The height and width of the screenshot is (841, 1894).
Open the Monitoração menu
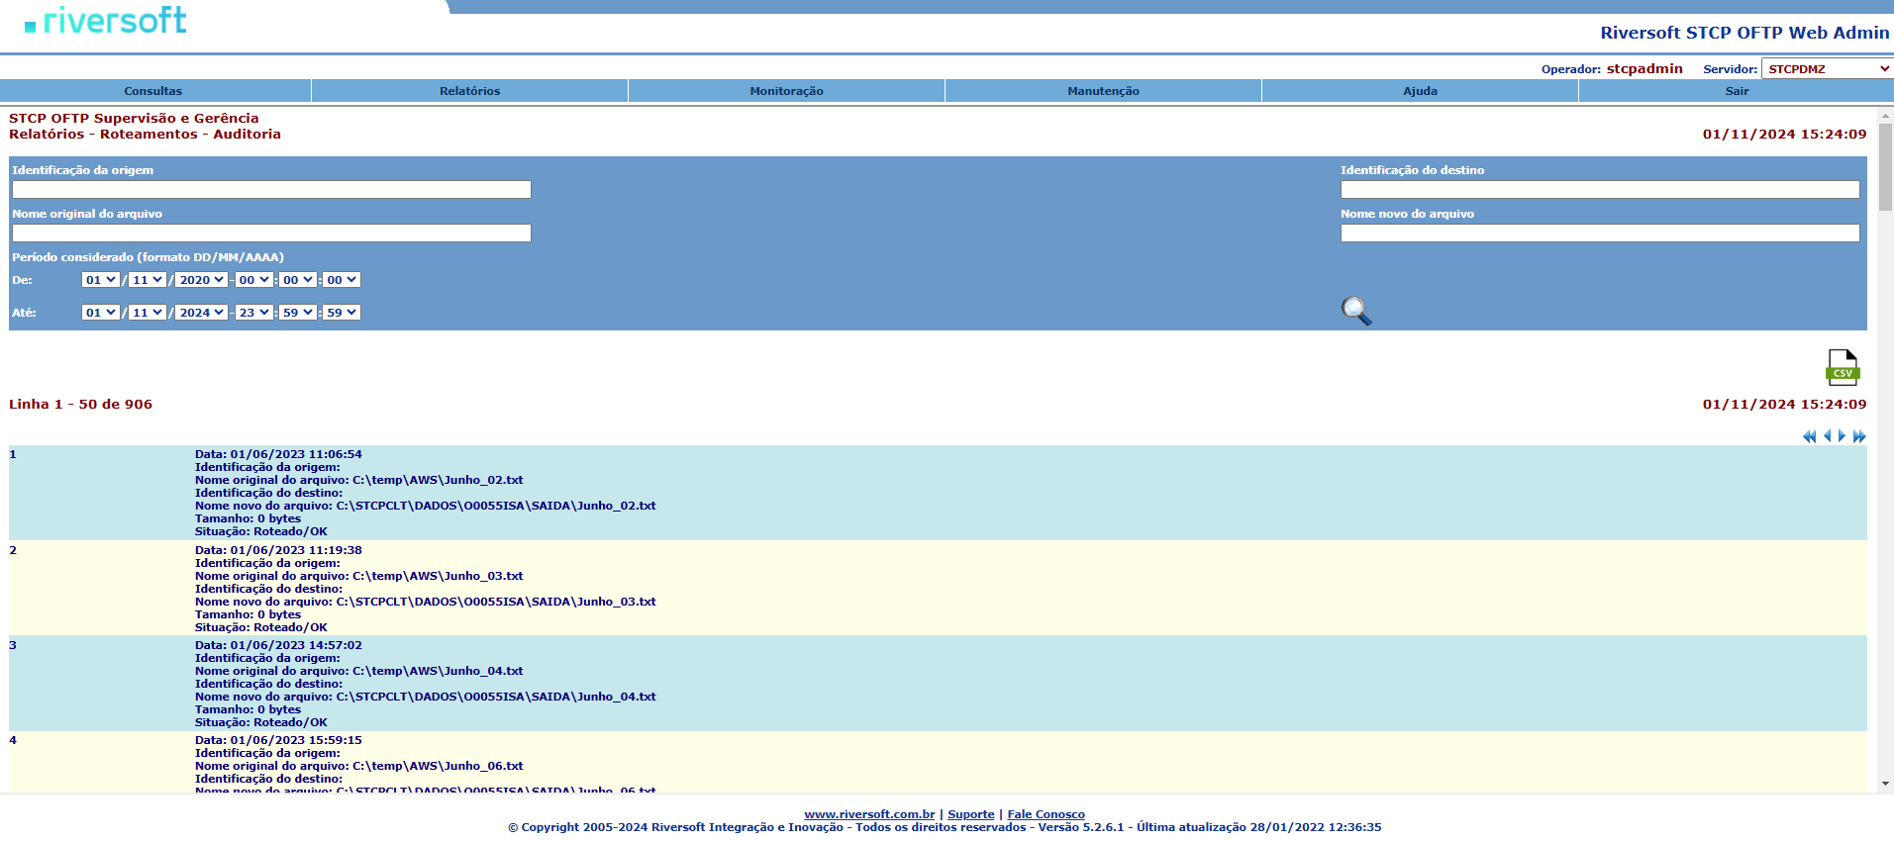(787, 91)
